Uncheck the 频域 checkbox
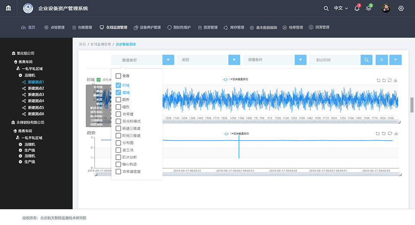The height and width of the screenshot is (225, 415). click(x=118, y=92)
